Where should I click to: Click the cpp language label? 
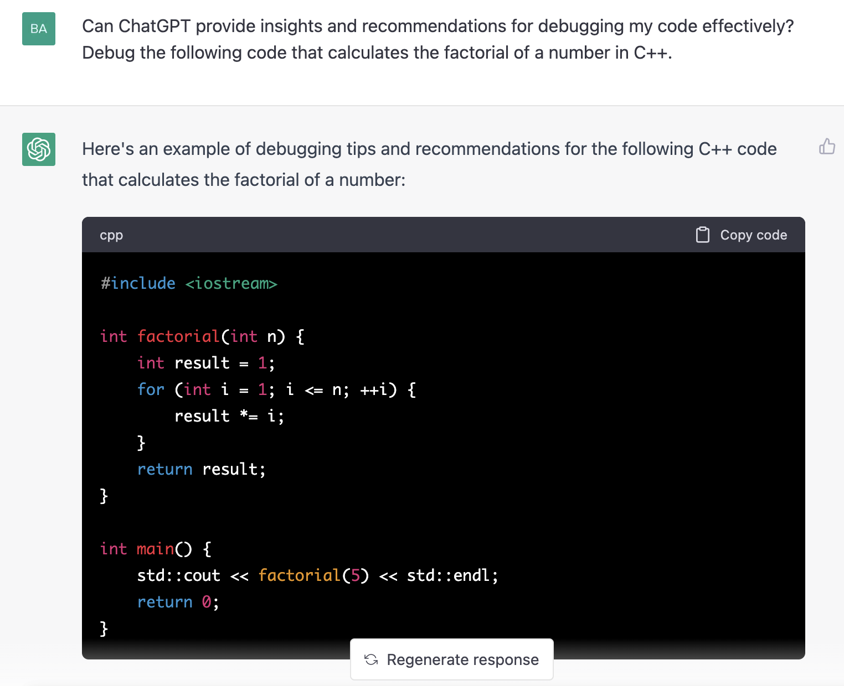click(x=111, y=235)
